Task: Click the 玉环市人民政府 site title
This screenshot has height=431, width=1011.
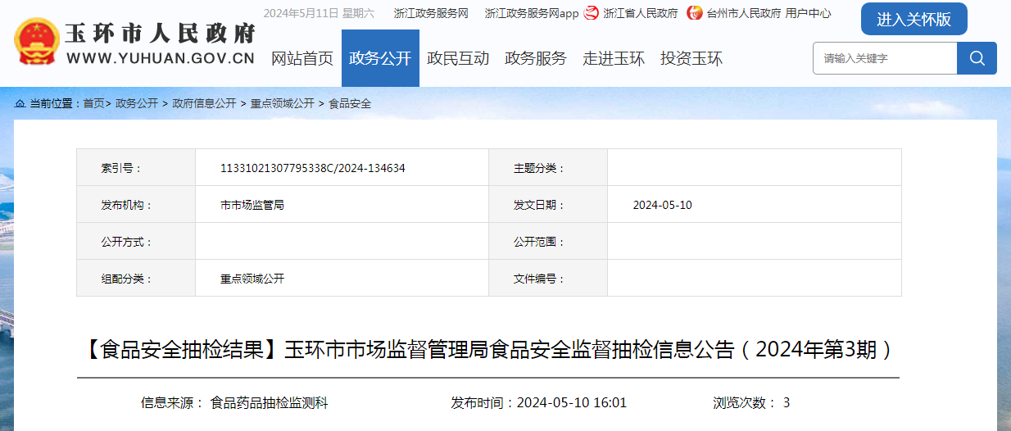Action: click(x=161, y=33)
